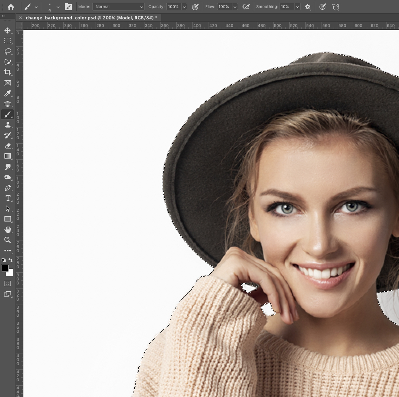Select the Horizontal Type tool
This screenshot has height=397, width=399.
[8, 198]
